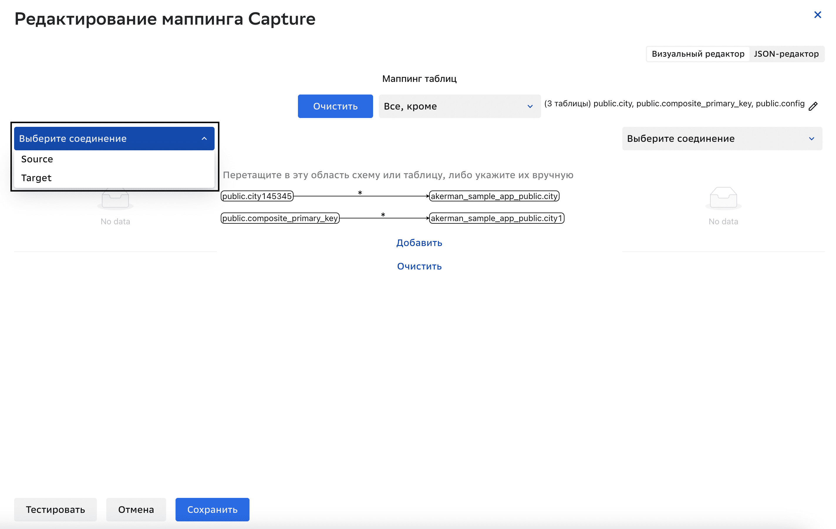
Task: Expand the right "Выберите соединение" dropdown
Action: click(722, 139)
